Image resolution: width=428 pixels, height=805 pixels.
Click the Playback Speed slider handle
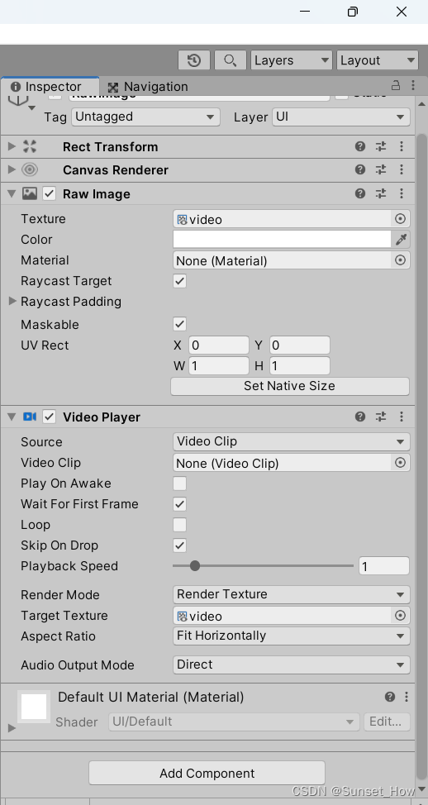pos(194,566)
